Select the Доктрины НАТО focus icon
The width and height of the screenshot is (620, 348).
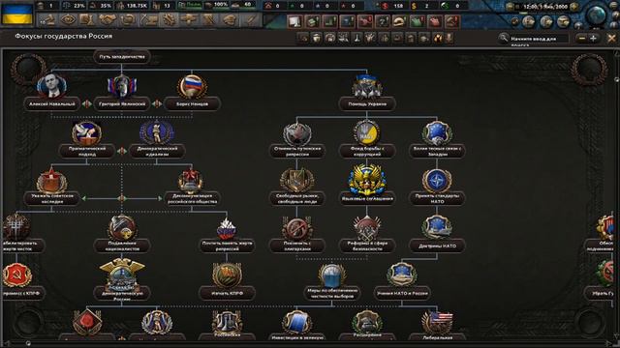(437, 228)
